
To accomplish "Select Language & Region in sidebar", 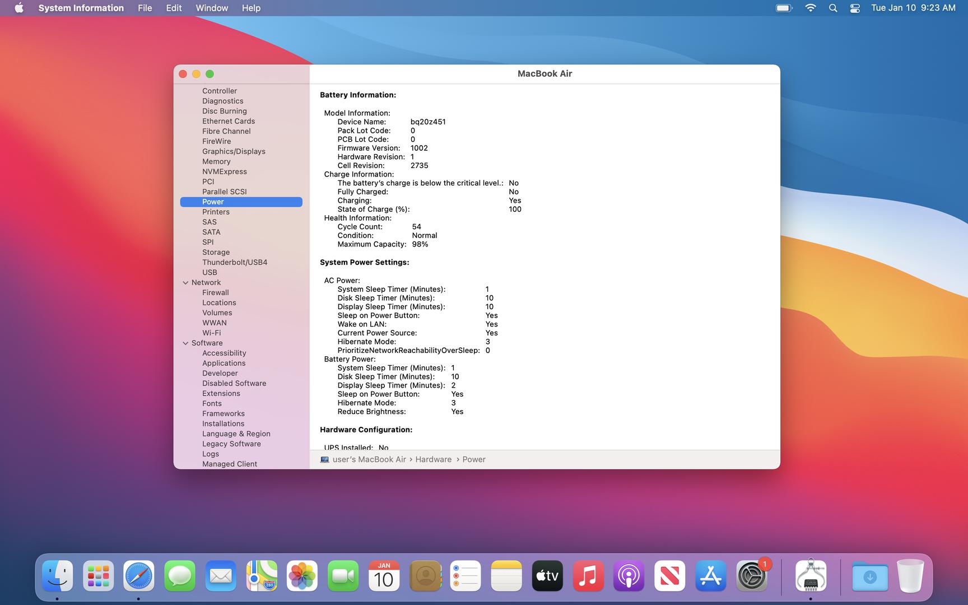I will pyautogui.click(x=236, y=434).
